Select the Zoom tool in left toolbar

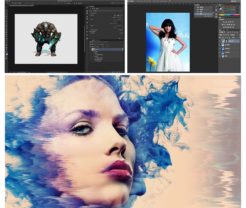click(x=6, y=50)
